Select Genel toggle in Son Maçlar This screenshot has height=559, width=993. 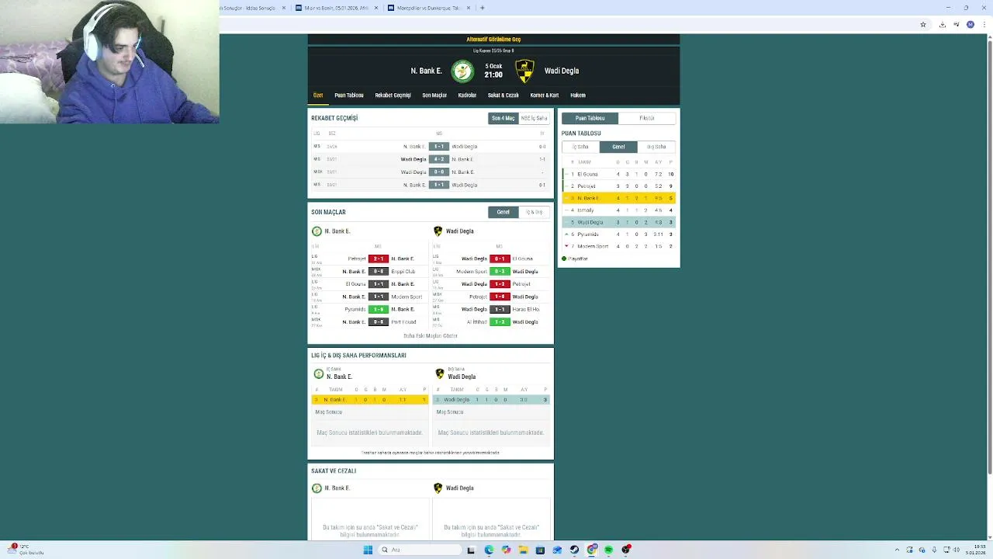coord(503,212)
